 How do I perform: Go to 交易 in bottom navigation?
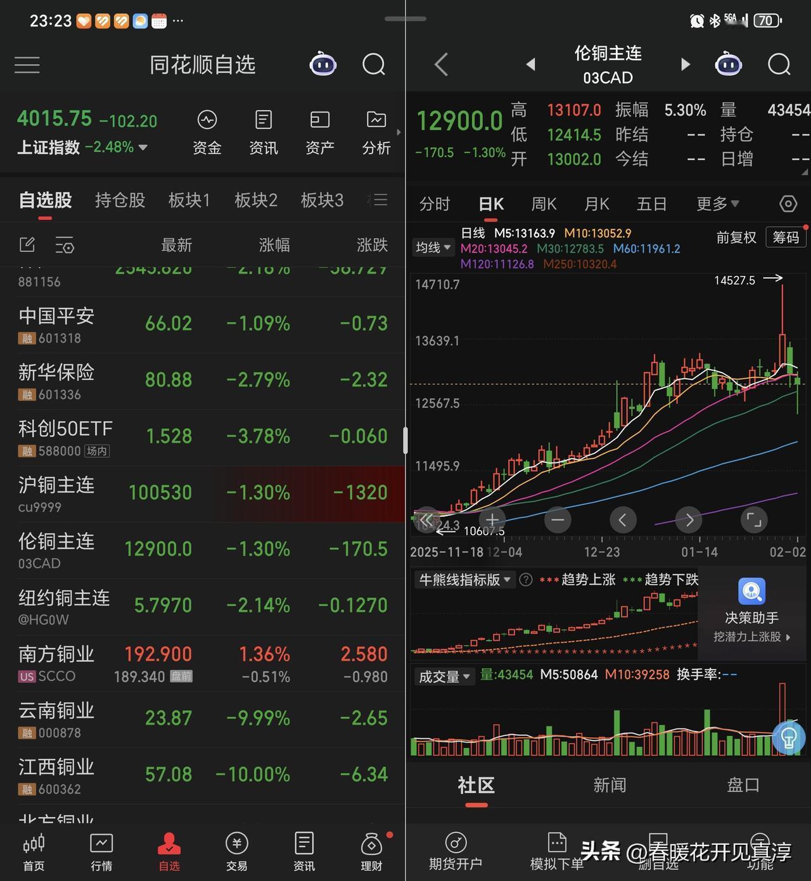click(236, 852)
